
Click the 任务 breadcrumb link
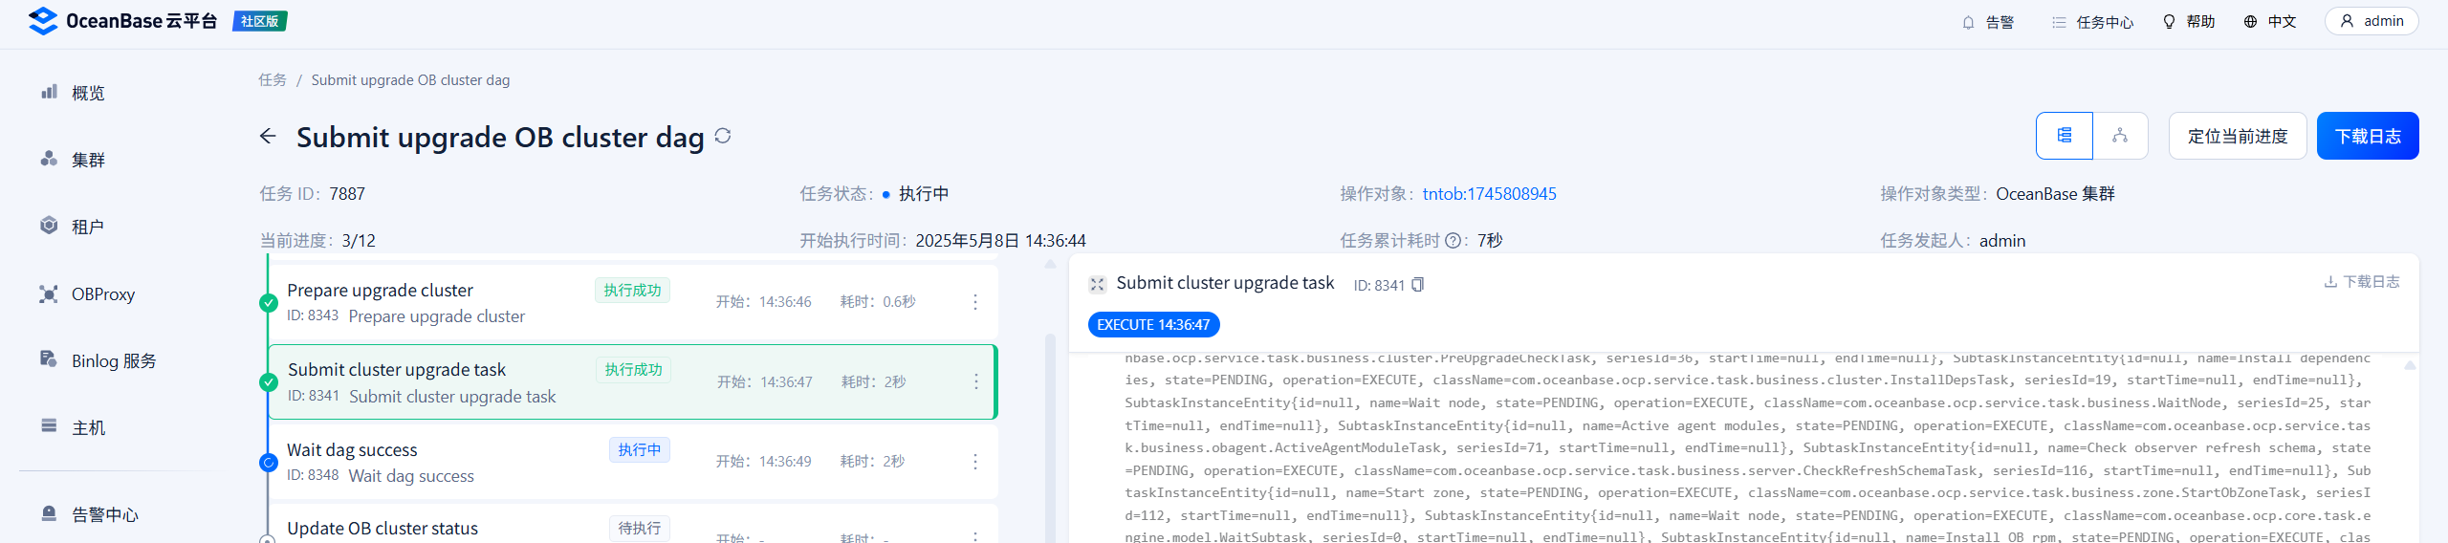click(x=273, y=80)
